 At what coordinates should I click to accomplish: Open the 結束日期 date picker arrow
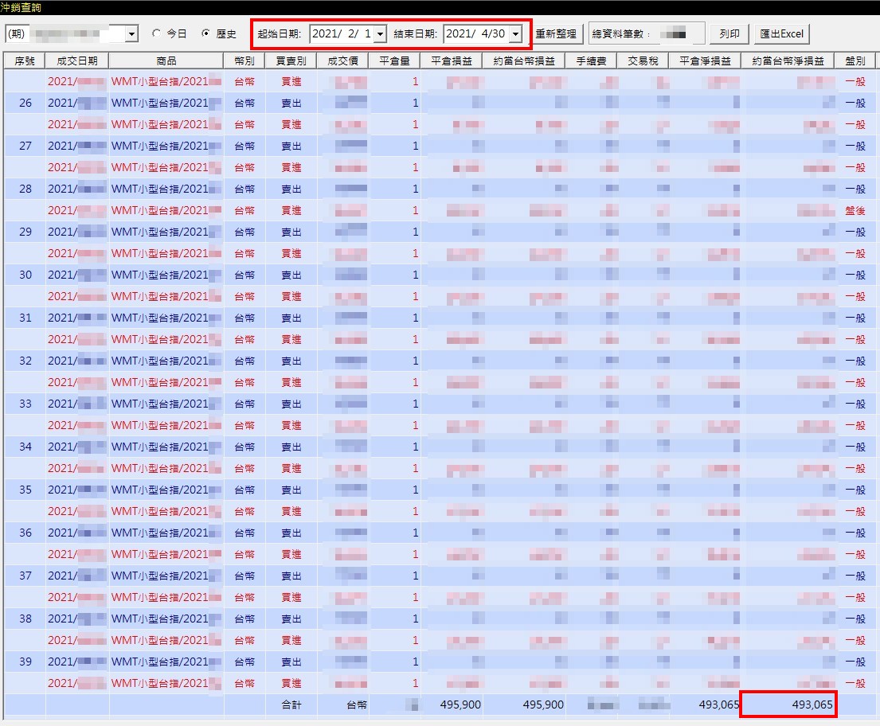click(515, 33)
